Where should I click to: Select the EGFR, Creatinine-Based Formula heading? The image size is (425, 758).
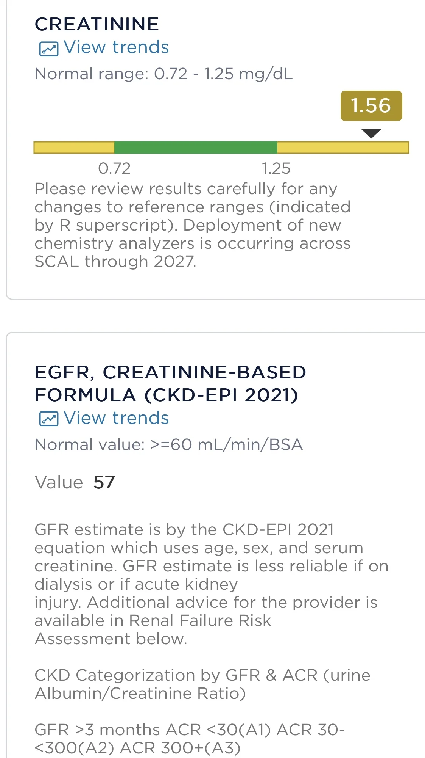tap(170, 383)
